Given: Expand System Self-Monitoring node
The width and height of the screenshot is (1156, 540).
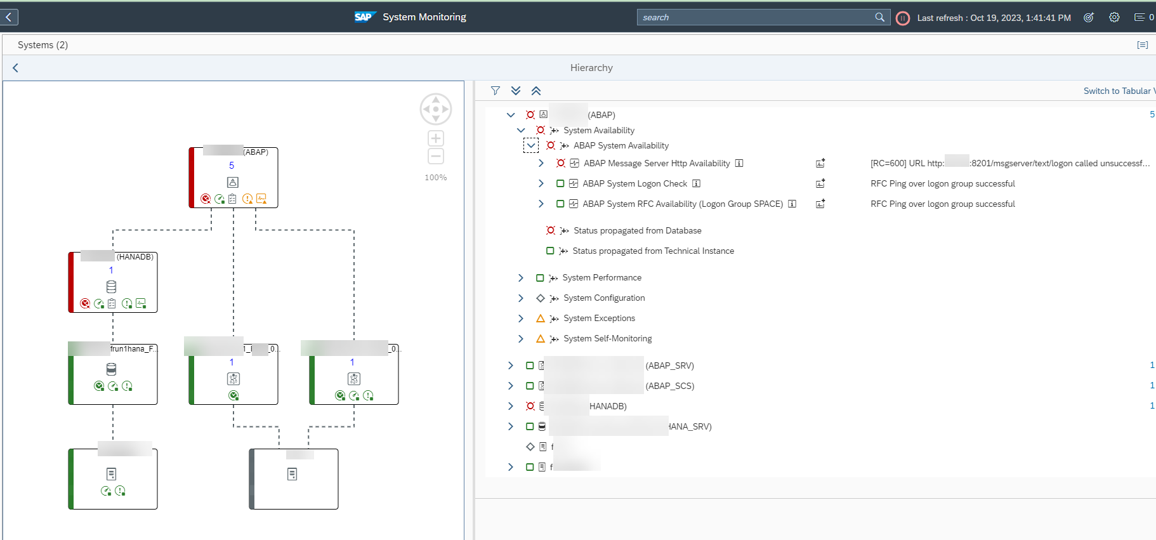Looking at the screenshot, I should point(521,339).
